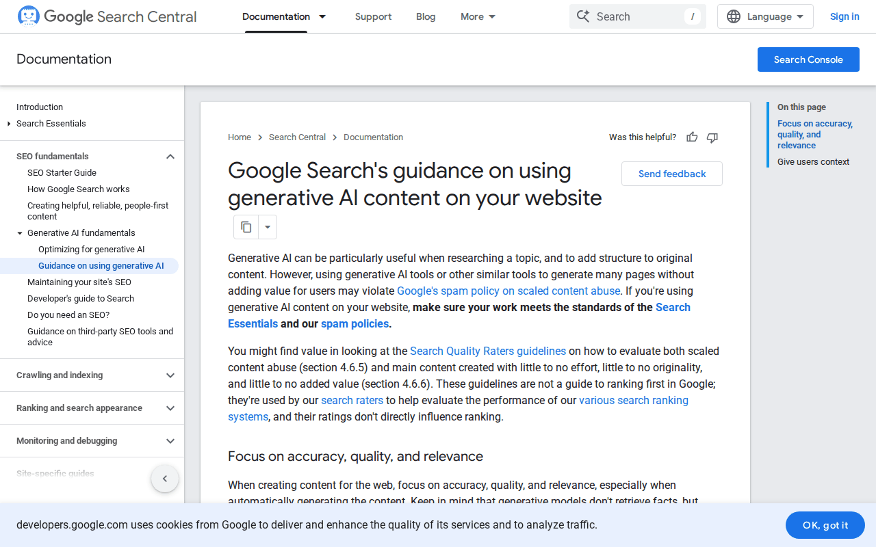Click the globe Language icon
The width and height of the screenshot is (876, 547).
tap(734, 16)
